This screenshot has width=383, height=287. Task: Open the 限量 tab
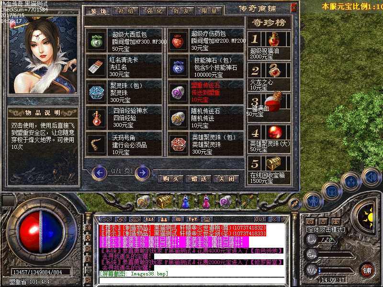pyautogui.click(x=209, y=11)
